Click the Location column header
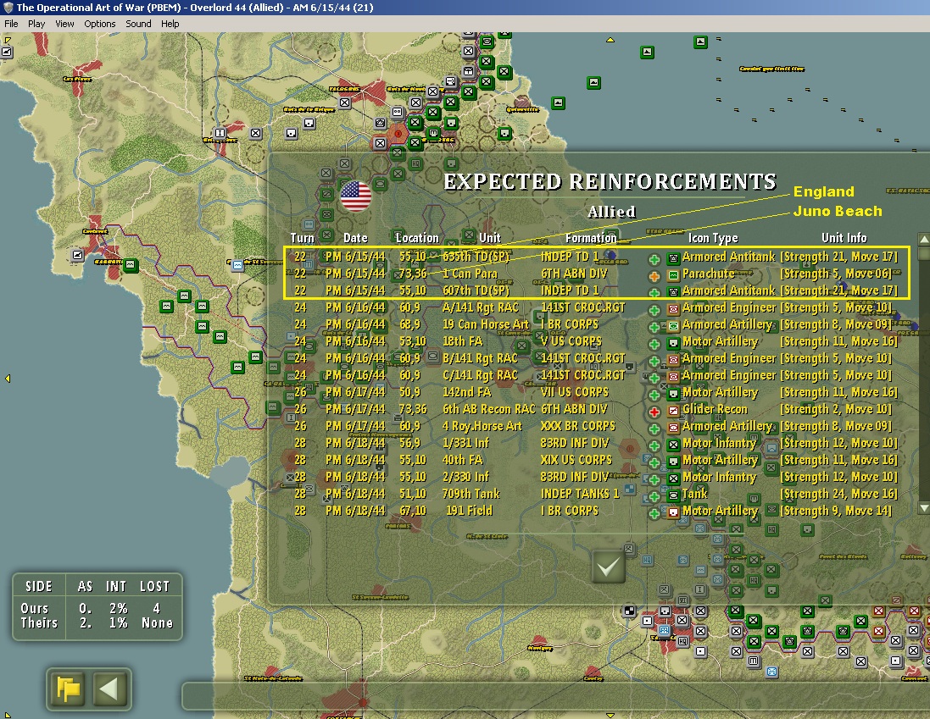Viewport: 930px width, 719px height. 417,238
